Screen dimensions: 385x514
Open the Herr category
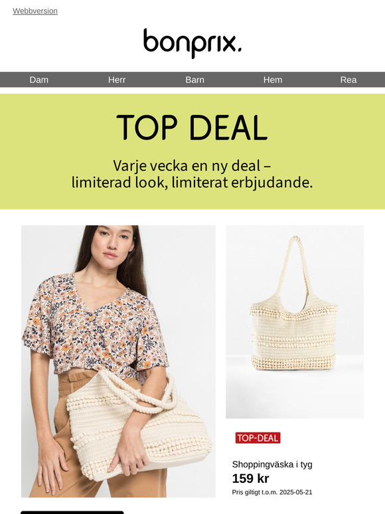pos(117,80)
